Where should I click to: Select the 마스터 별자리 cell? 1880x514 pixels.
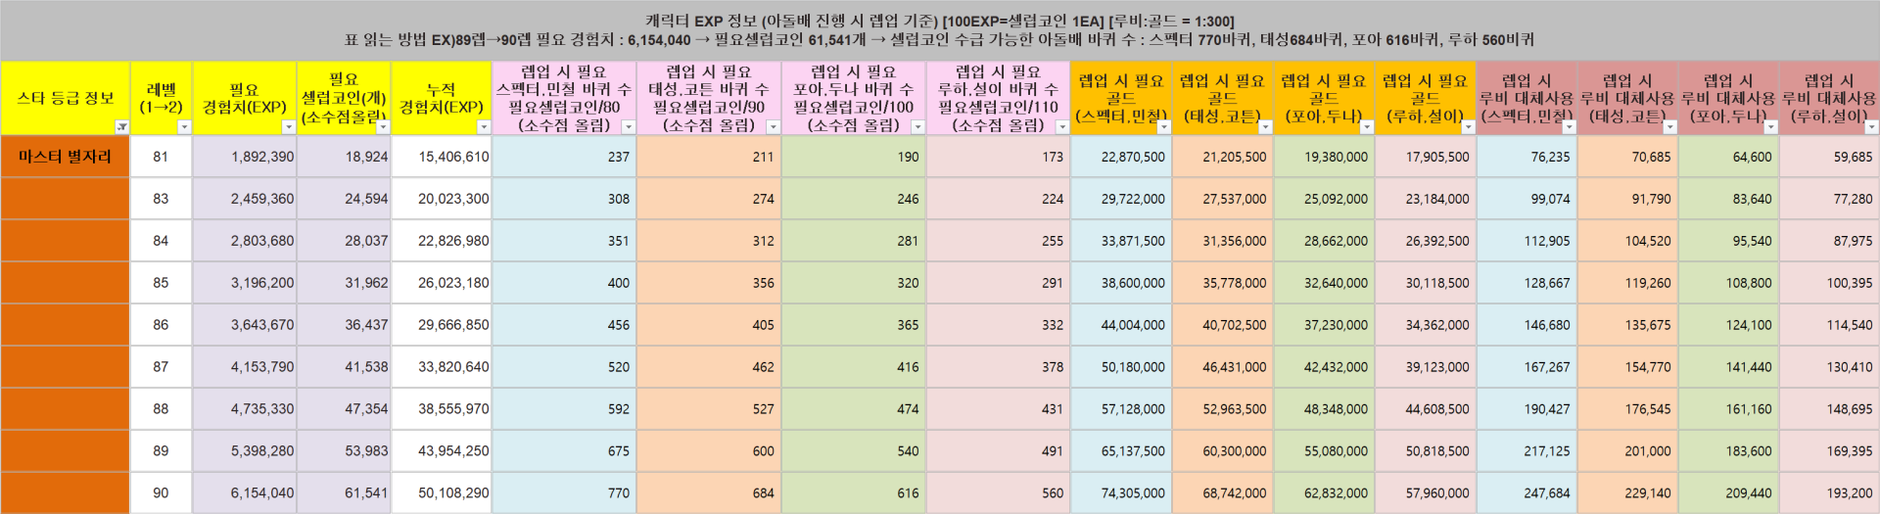point(65,157)
